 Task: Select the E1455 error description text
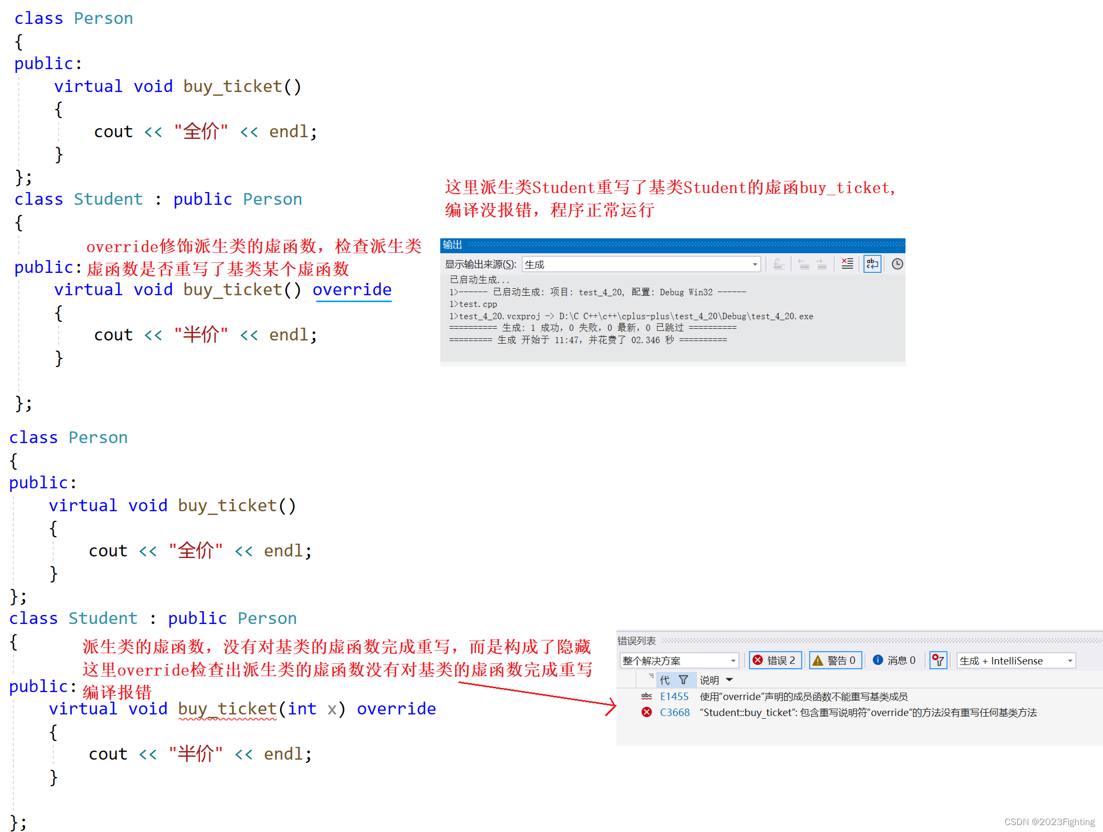(x=804, y=696)
